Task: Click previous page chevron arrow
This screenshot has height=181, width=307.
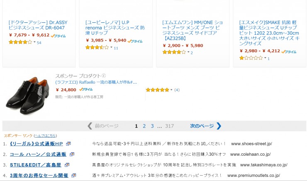Action: coord(90,126)
